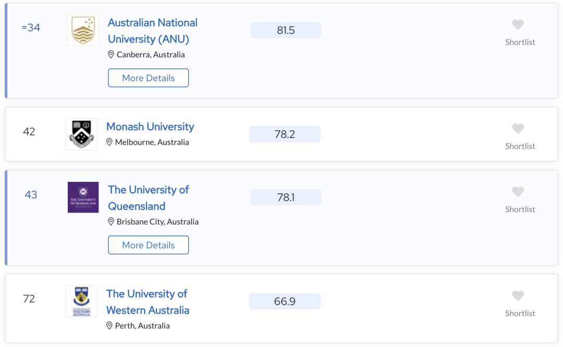Click the Monash University shield logo
This screenshot has height=347, width=563.
point(81,134)
